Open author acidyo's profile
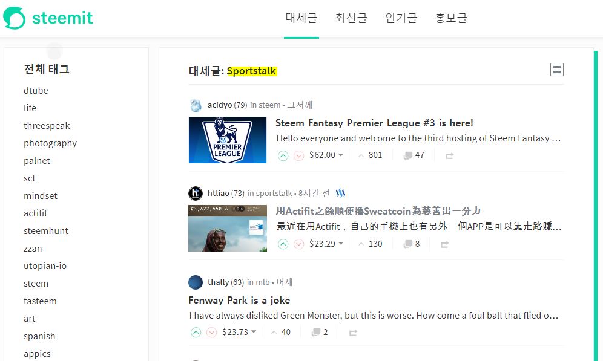This screenshot has width=603, height=361. click(x=220, y=105)
